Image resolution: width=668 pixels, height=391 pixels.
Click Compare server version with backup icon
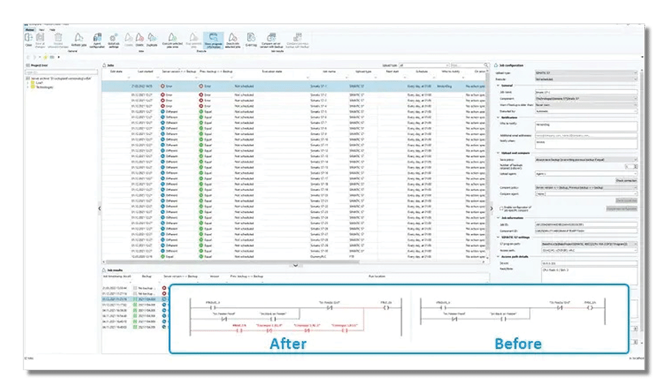point(272,39)
